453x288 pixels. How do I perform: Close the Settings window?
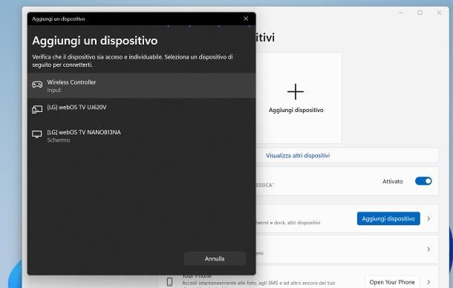(x=439, y=13)
